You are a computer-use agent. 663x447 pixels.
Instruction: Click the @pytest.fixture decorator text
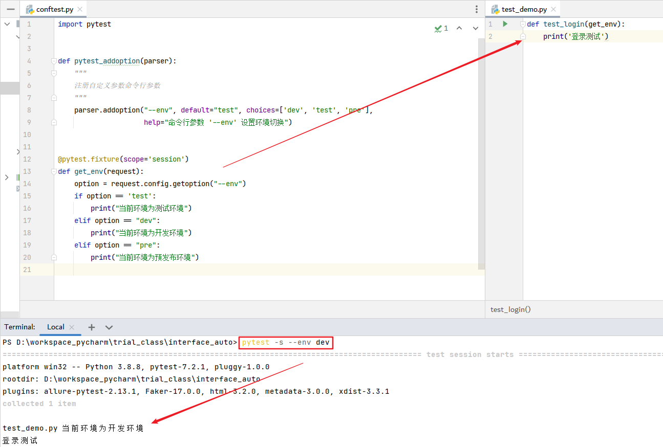coord(89,159)
